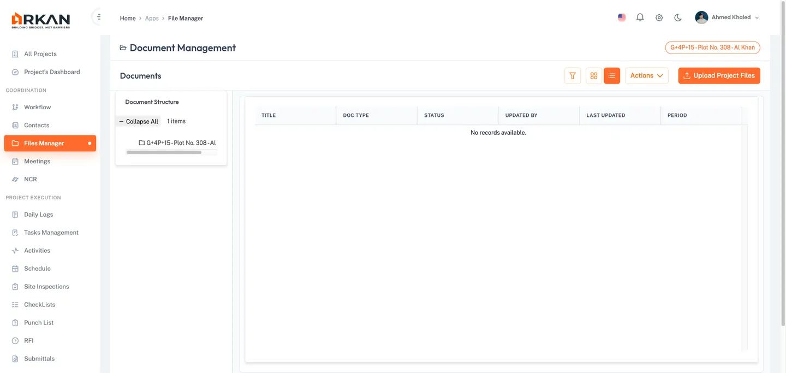Open the Files Manager sidebar item
The width and height of the screenshot is (786, 373).
(x=44, y=143)
